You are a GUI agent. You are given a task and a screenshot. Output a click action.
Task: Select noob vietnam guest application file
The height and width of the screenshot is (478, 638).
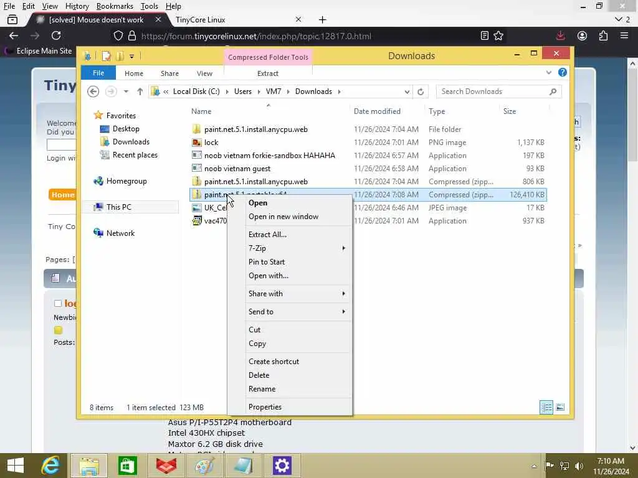click(x=237, y=168)
